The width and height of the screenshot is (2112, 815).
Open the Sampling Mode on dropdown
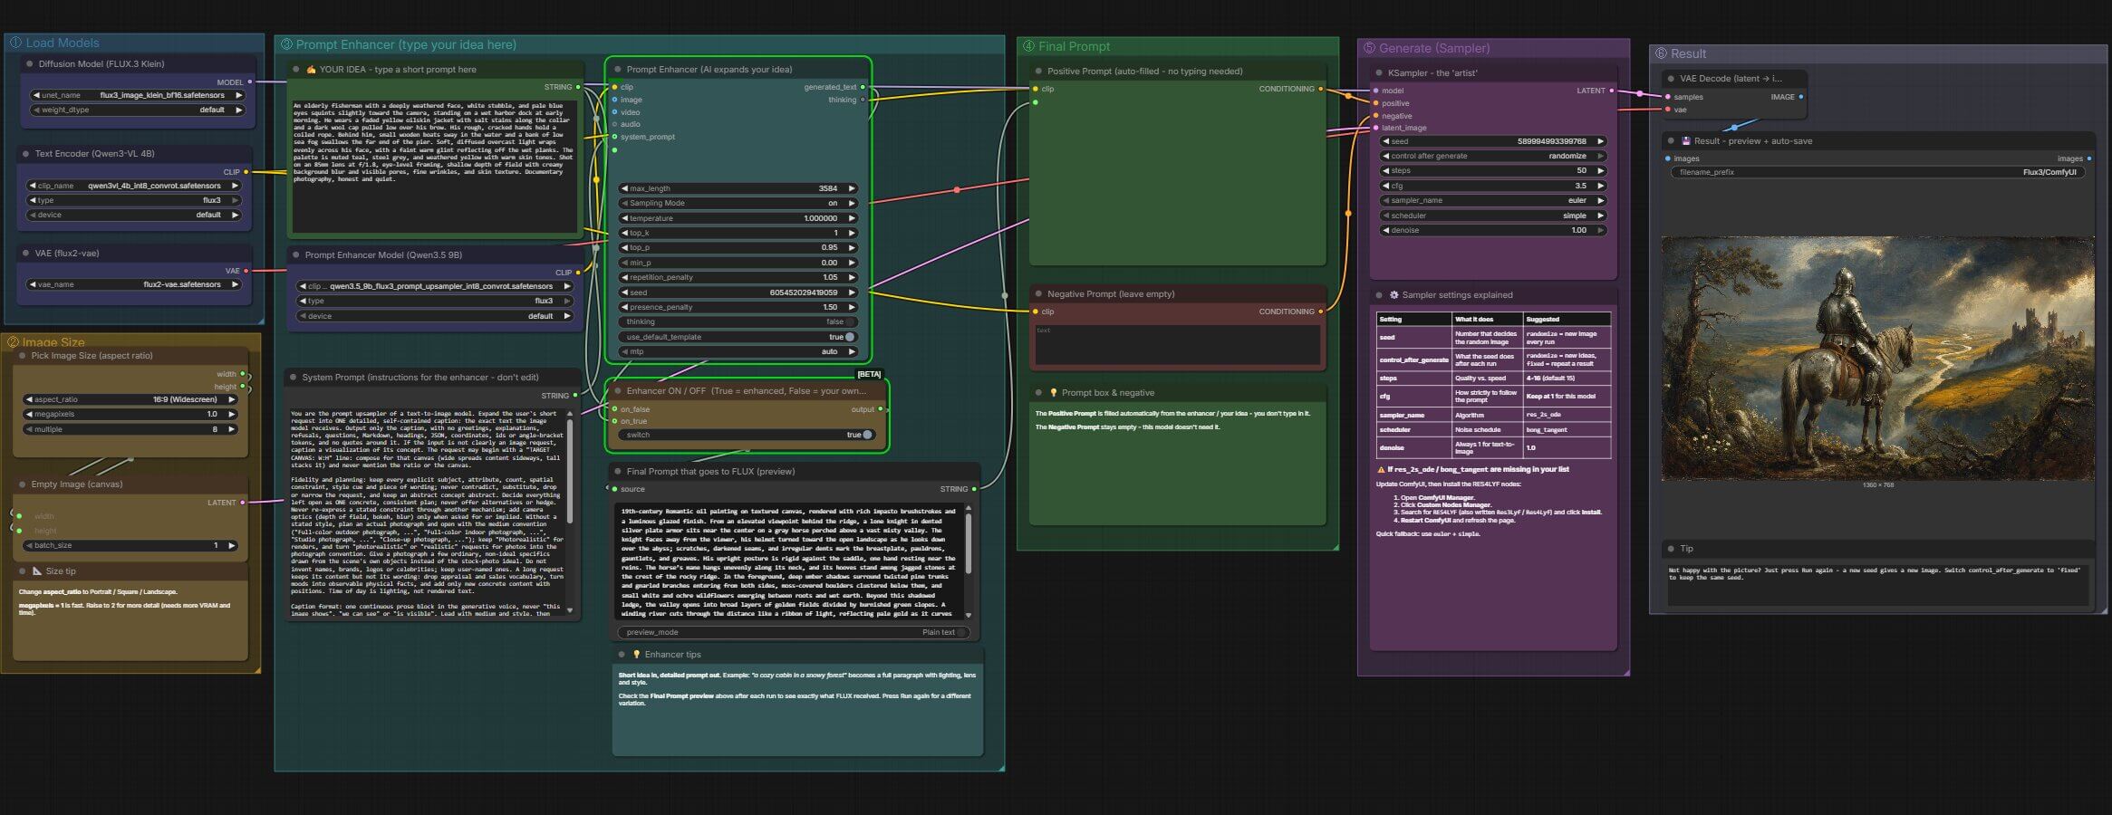(738, 204)
